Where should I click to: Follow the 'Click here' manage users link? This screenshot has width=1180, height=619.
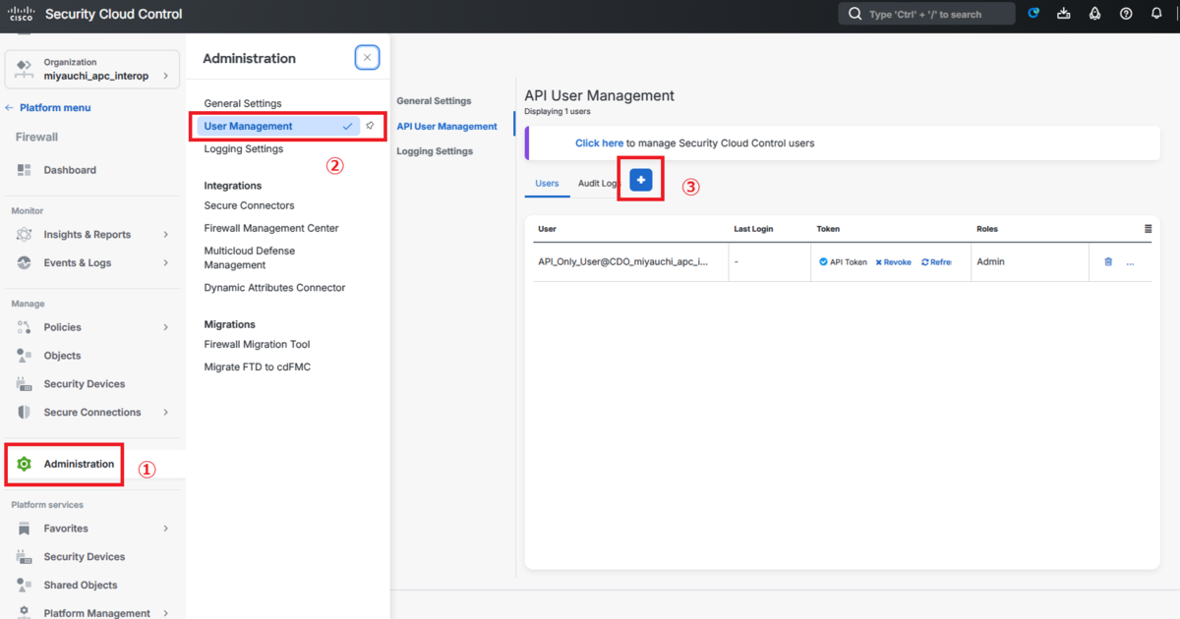[x=599, y=143]
